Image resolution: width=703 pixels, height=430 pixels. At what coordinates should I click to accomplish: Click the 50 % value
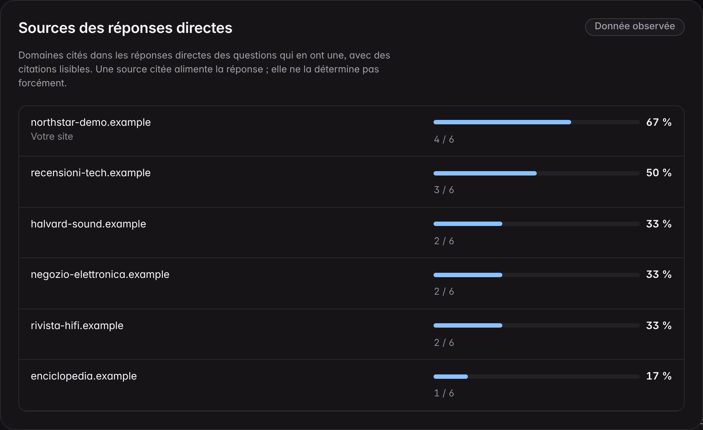(659, 173)
